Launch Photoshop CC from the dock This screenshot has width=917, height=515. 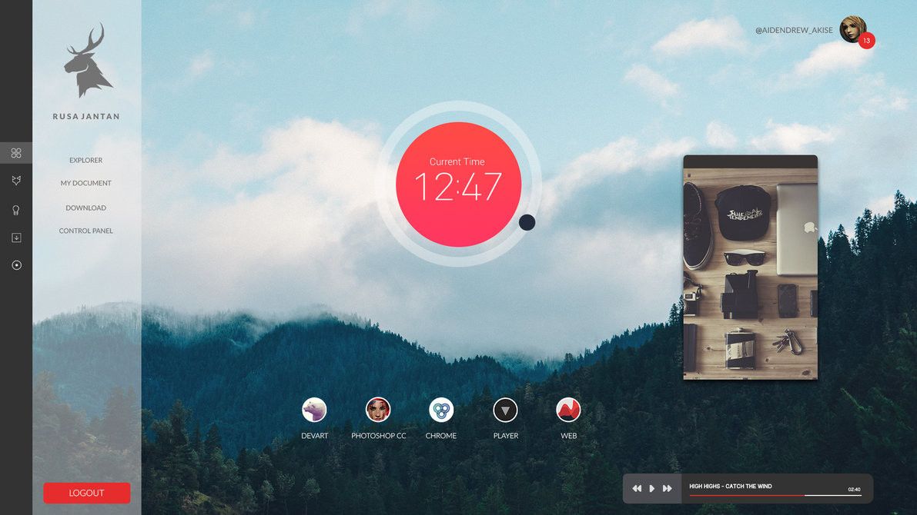coord(378,410)
